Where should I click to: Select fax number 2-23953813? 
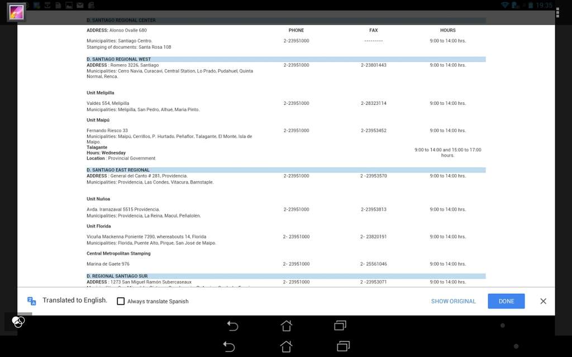374,210
